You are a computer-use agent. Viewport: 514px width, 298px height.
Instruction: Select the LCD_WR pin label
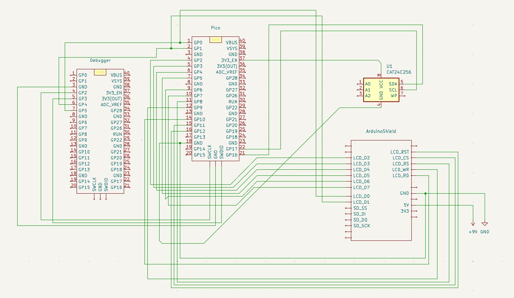coord(401,170)
